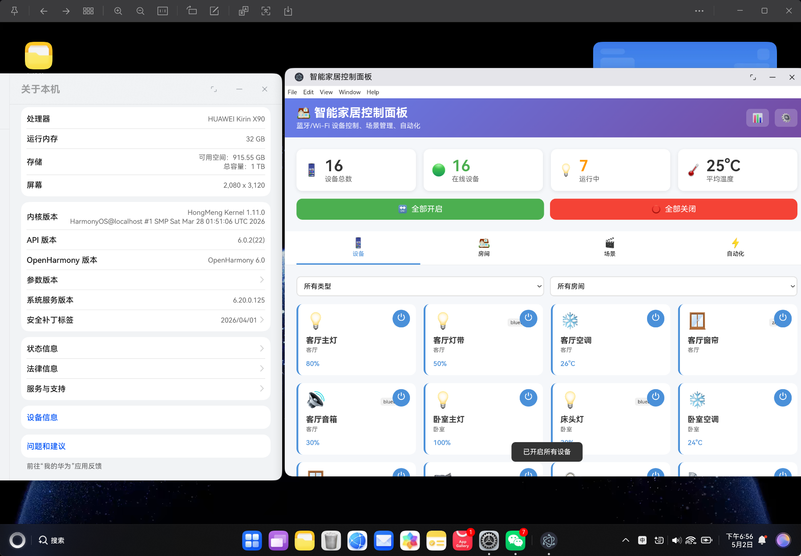
Task: Open the edit pencil icon in toolbar
Action: [x=214, y=11]
